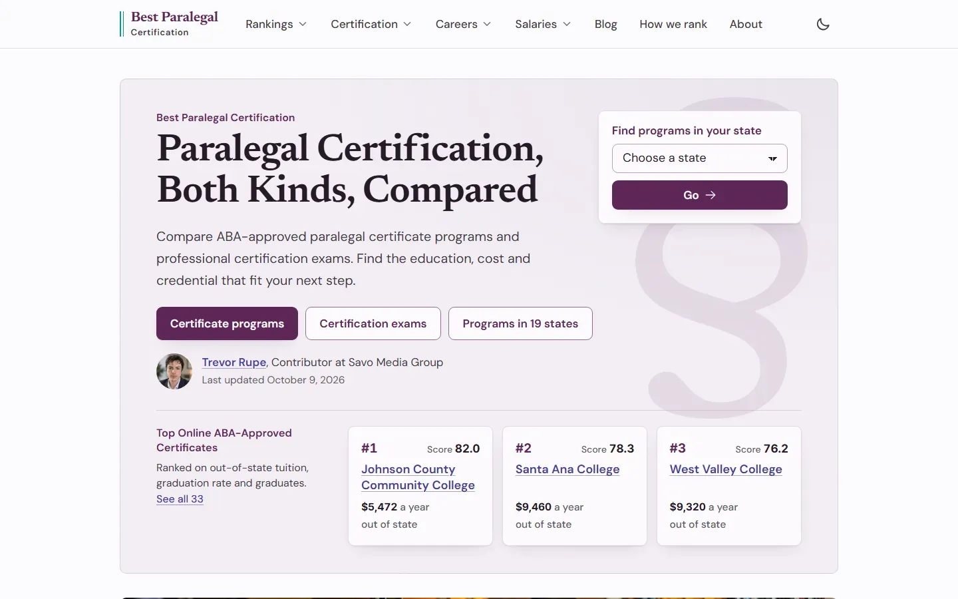Click the #1 rank label
958x599 pixels.
click(369, 448)
